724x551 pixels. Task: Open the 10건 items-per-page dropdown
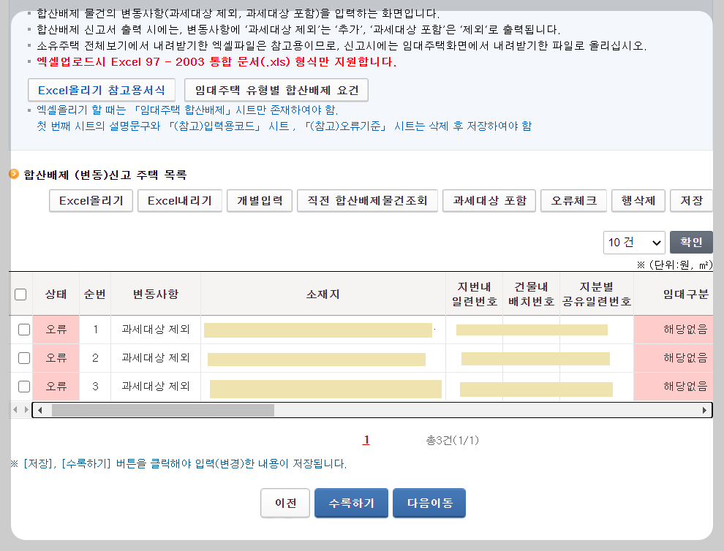634,242
